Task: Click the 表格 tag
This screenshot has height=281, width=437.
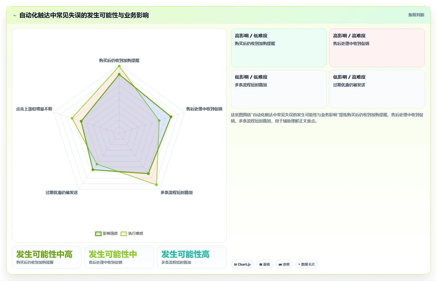Action: coord(265,264)
